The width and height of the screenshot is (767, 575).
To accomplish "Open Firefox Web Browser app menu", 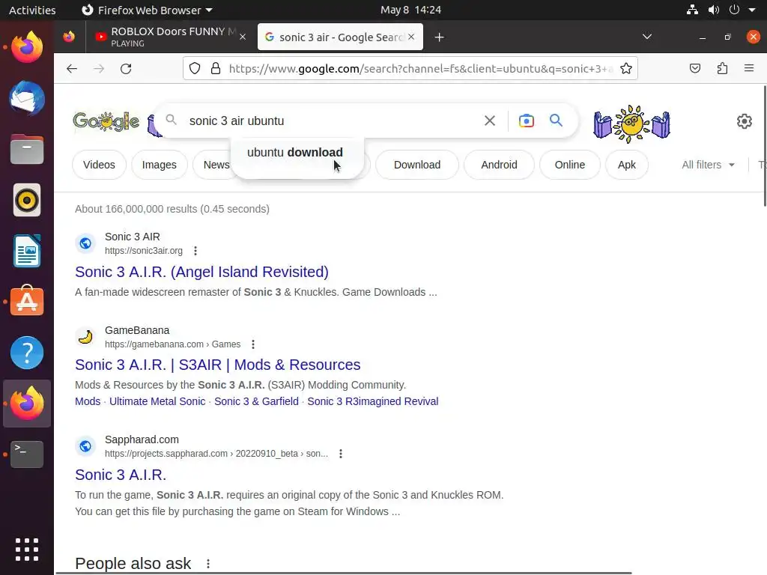I will click(147, 10).
